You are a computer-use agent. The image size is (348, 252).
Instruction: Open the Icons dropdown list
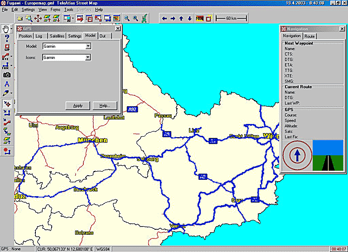(x=88, y=58)
